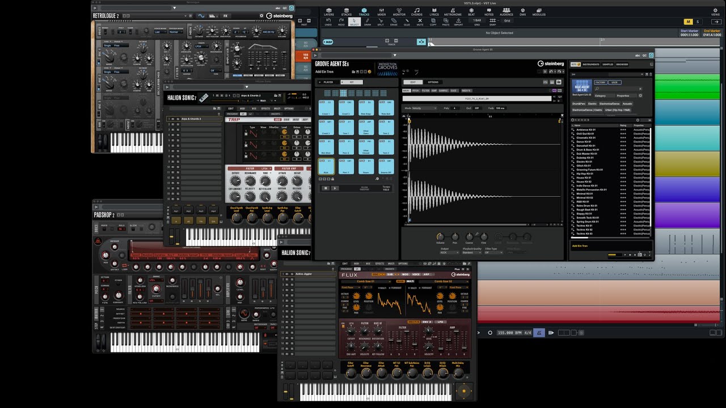Open the Lyrics view icon
Screen dimensions: 726x408
pos(434,11)
